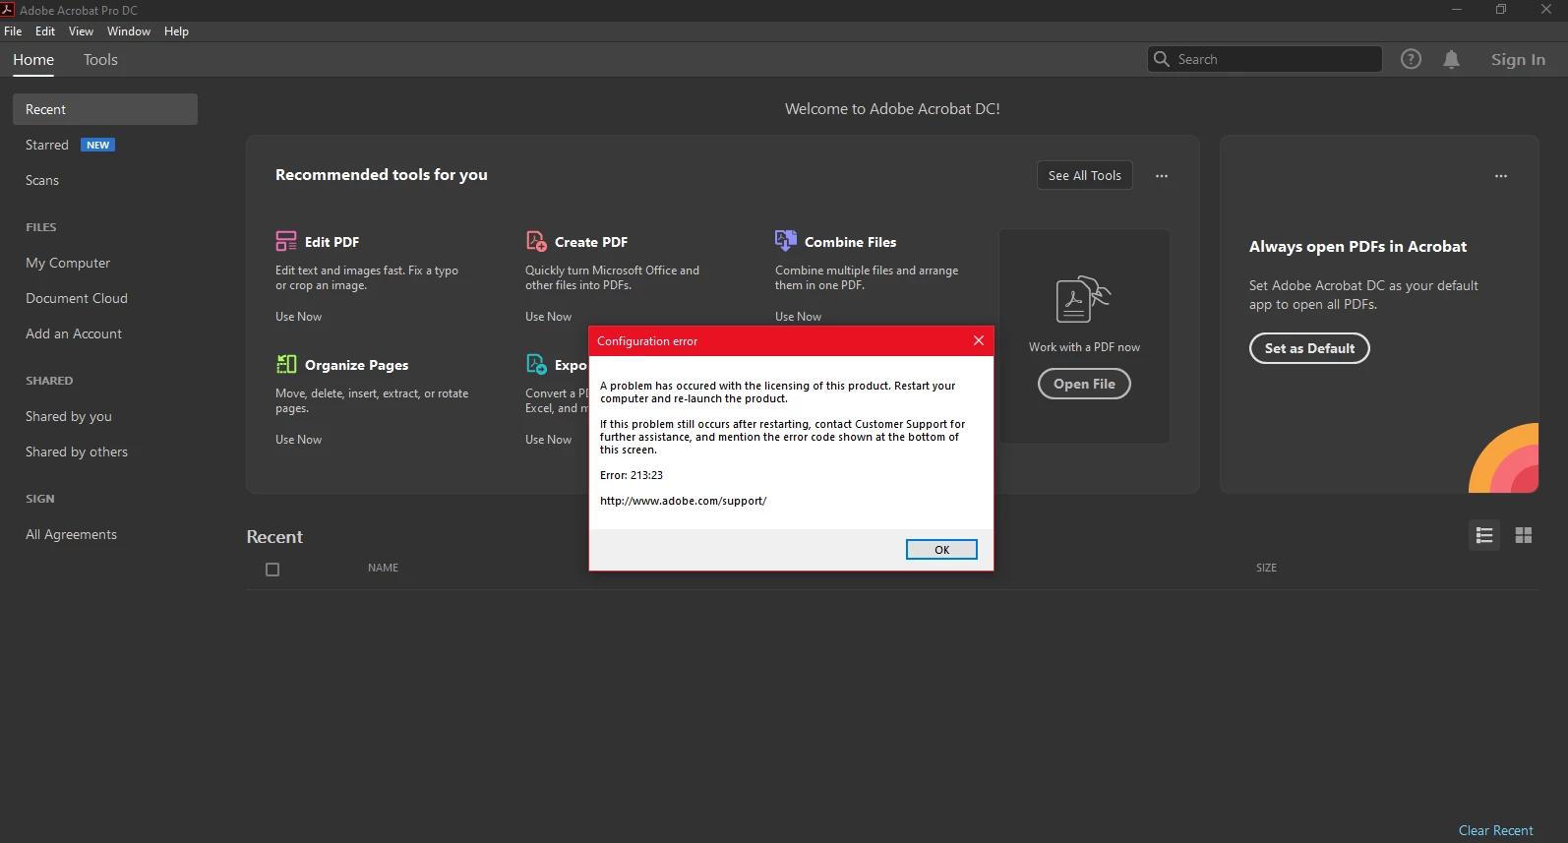This screenshot has height=843, width=1568.
Task: Select Starred in the sidebar
Action: [x=47, y=145]
